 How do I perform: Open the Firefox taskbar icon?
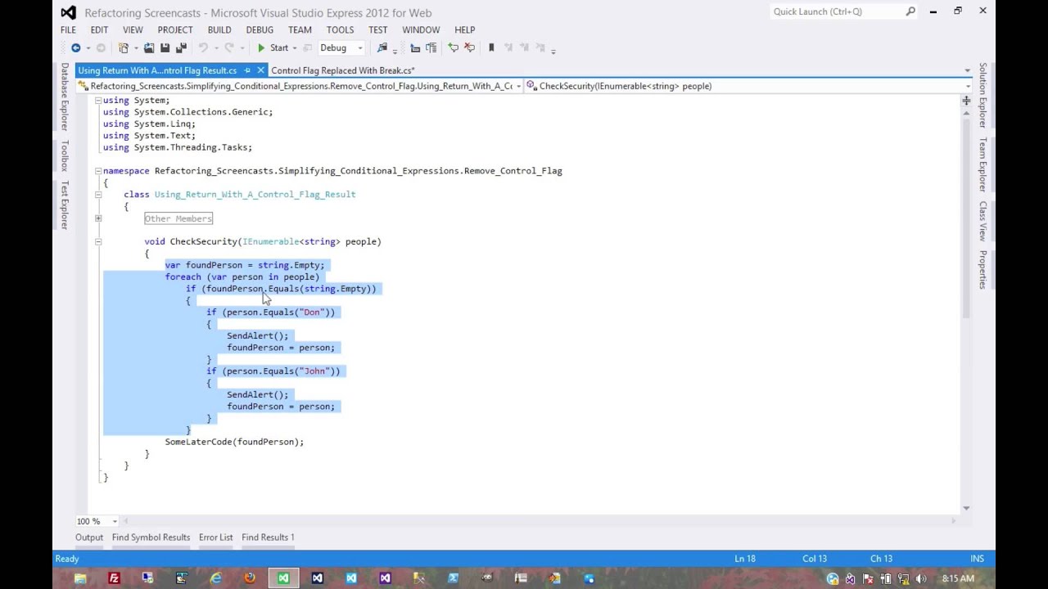coord(250,578)
